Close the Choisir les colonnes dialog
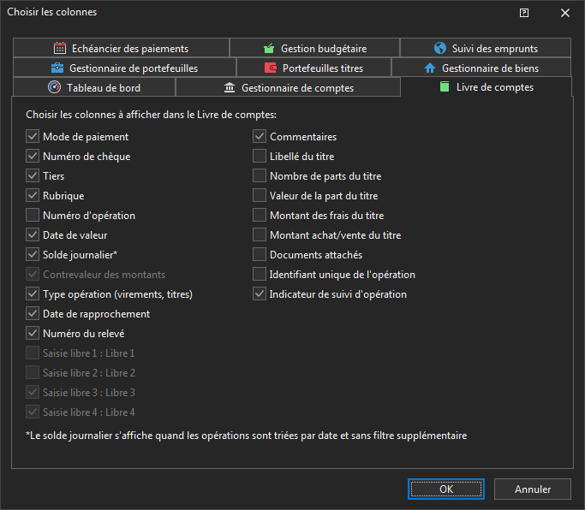The height and width of the screenshot is (510, 585). click(x=564, y=13)
